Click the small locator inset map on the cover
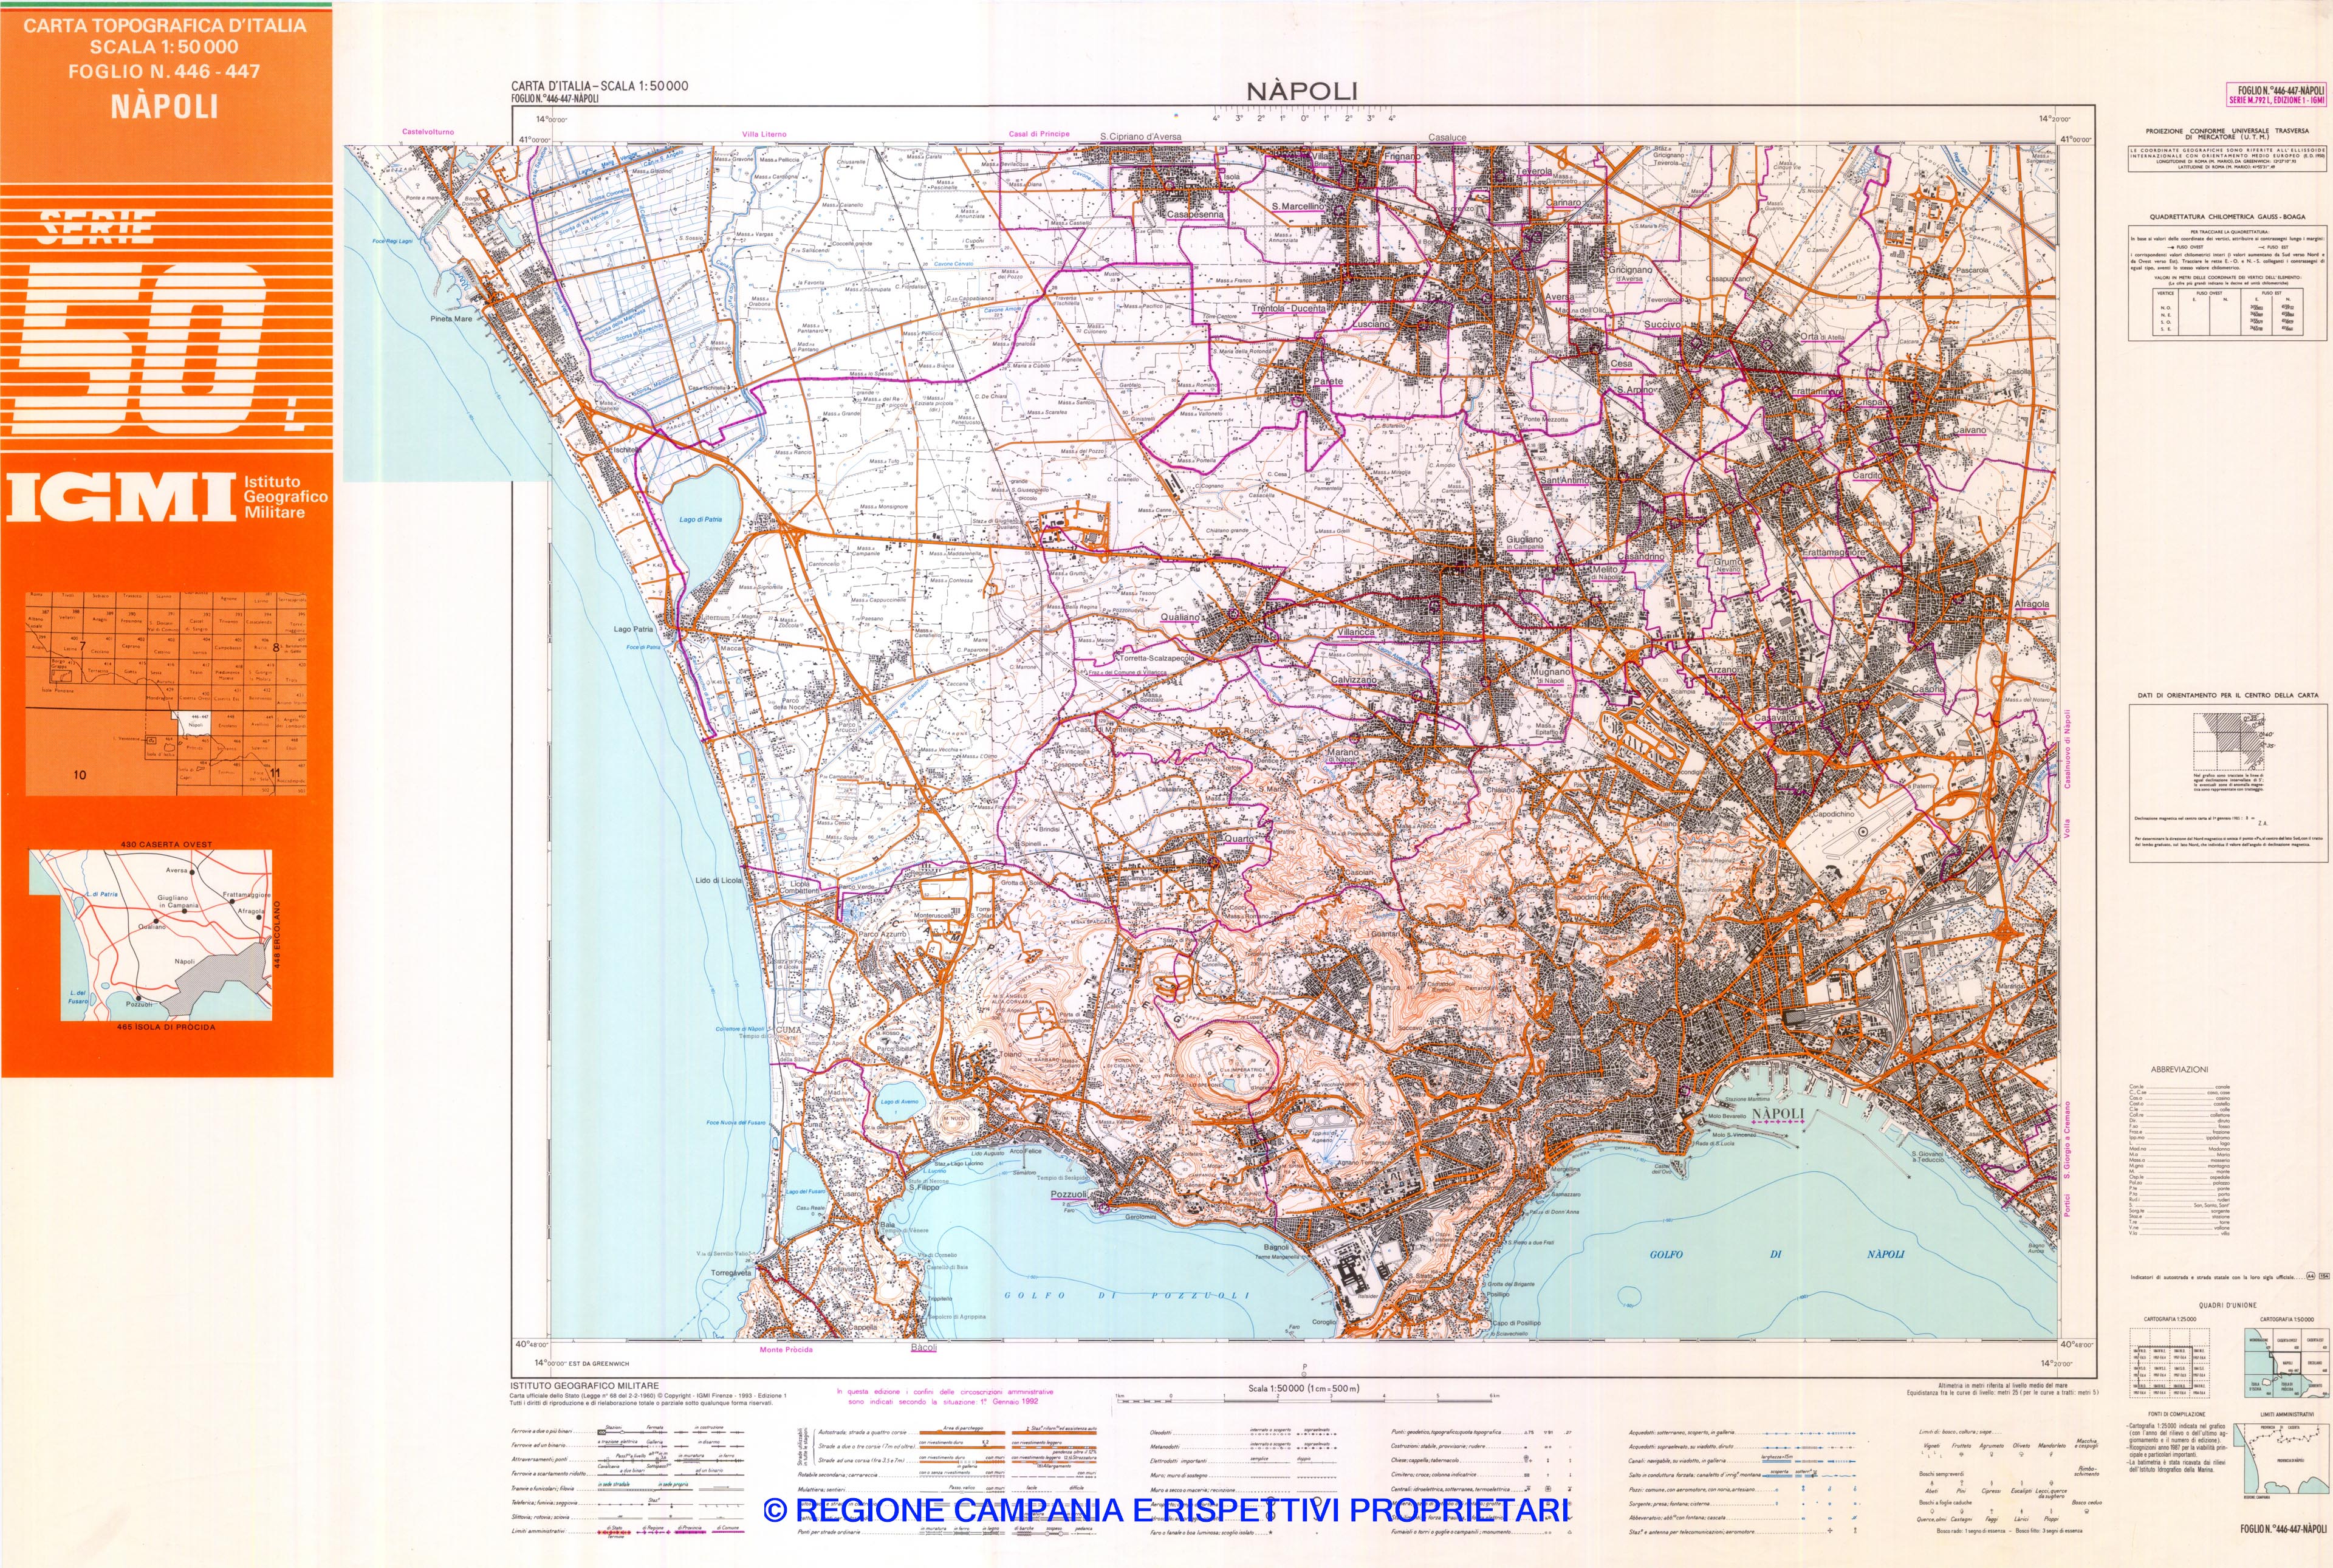2333x1568 pixels. [150, 935]
